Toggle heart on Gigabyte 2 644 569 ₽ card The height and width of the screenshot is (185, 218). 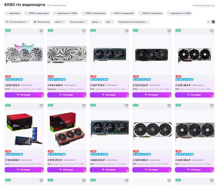pyautogui.click(x=84, y=31)
